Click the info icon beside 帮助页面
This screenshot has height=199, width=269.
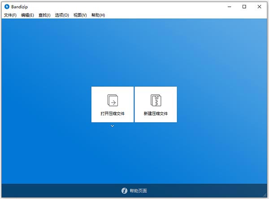124,191
